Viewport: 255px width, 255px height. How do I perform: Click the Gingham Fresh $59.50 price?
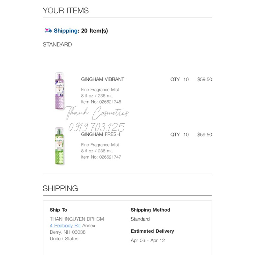205,135
